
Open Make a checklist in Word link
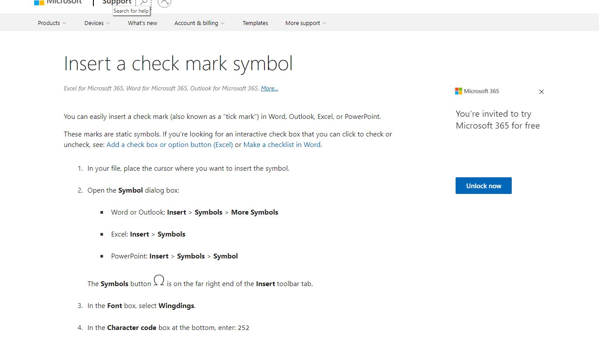click(x=282, y=144)
